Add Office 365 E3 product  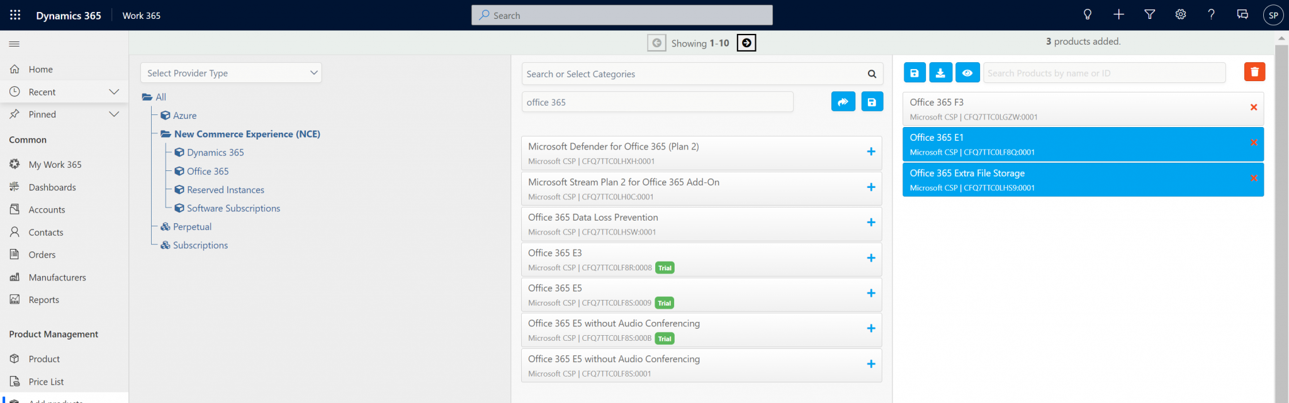click(871, 258)
